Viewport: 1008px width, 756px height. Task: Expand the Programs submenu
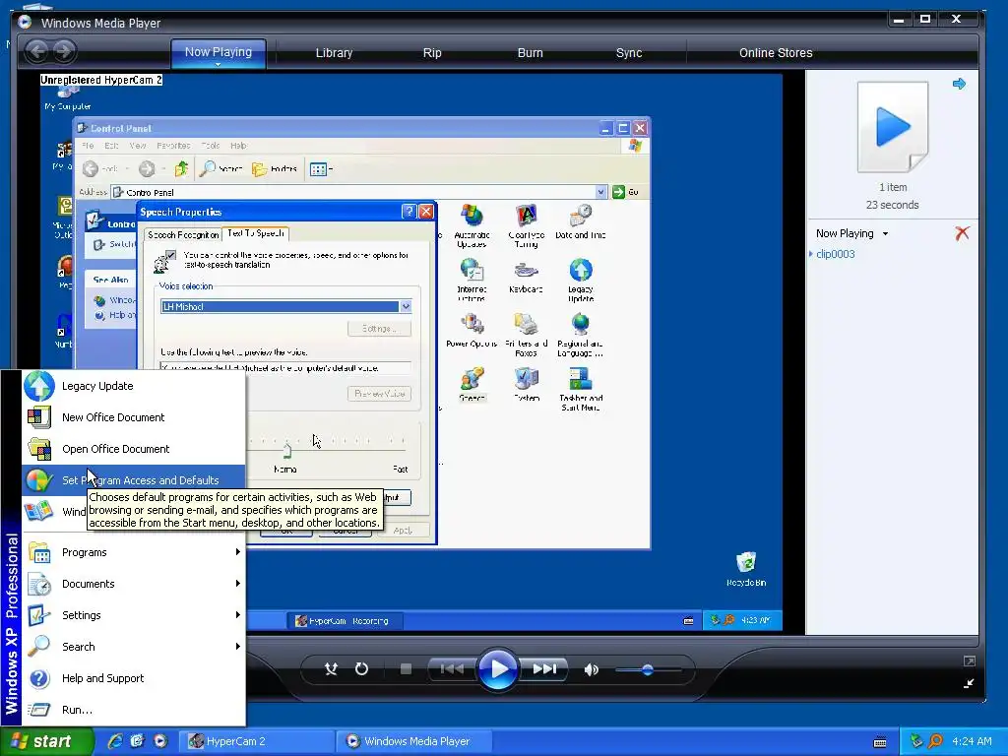(134, 552)
